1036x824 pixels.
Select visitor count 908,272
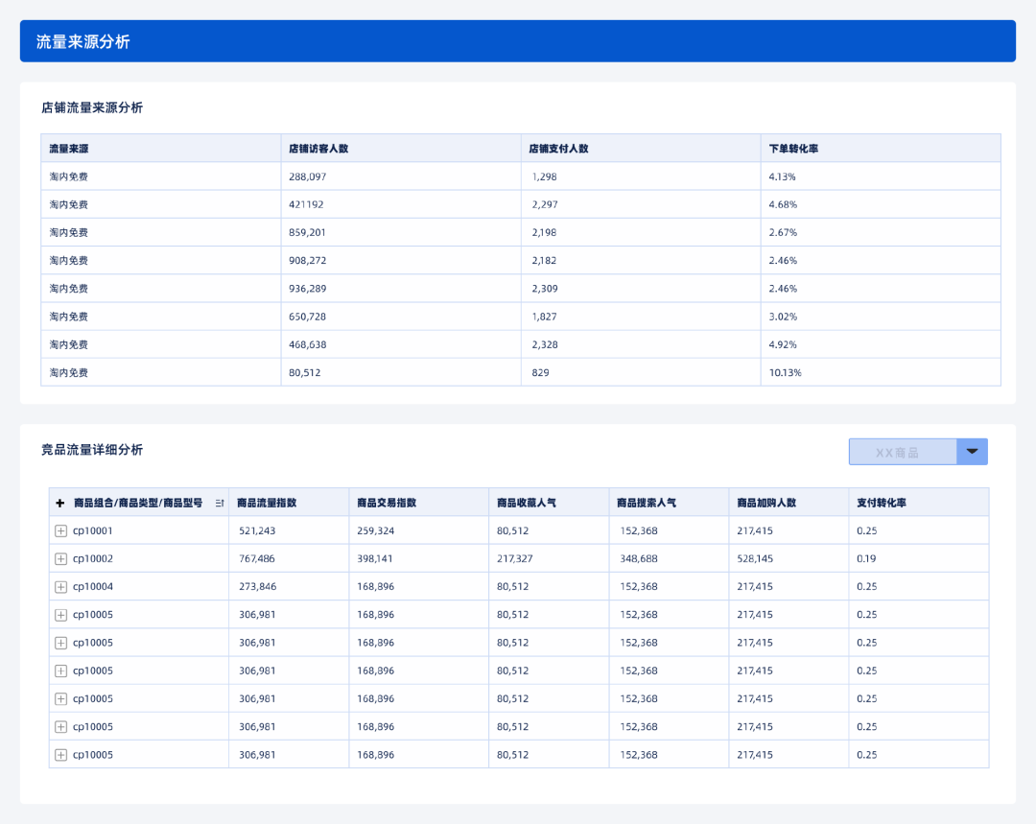(307, 260)
